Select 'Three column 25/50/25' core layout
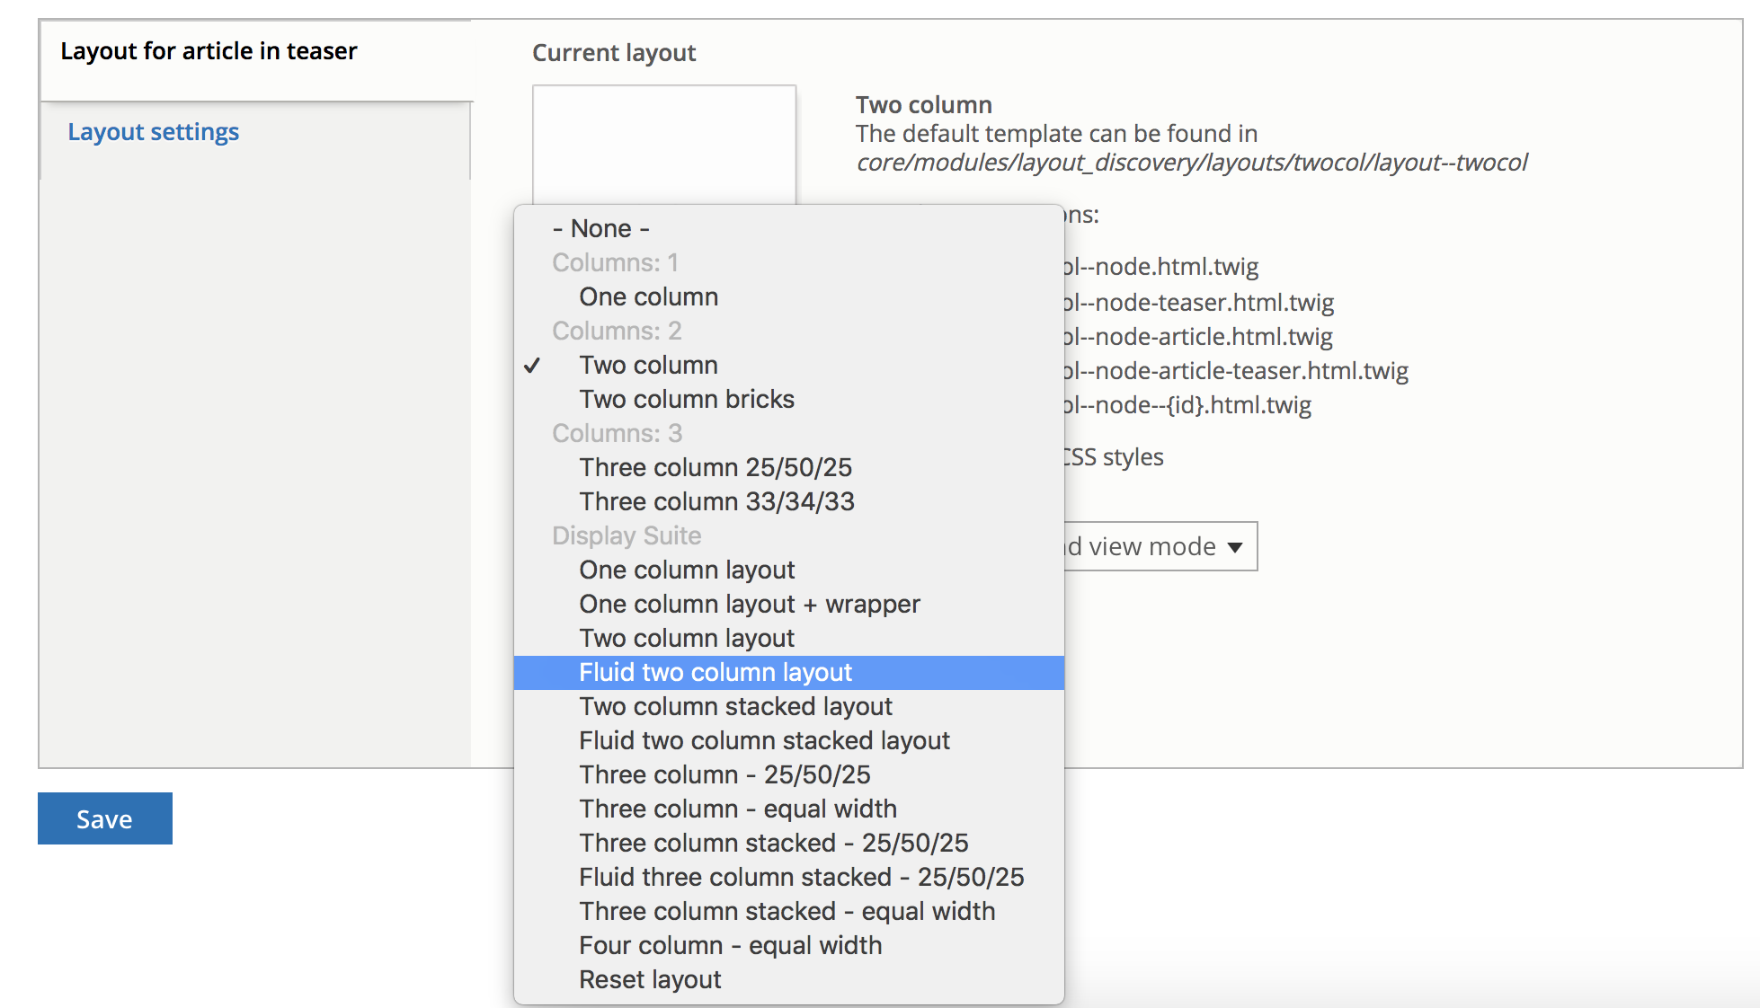Screen dimensions: 1760x1008 [715, 468]
